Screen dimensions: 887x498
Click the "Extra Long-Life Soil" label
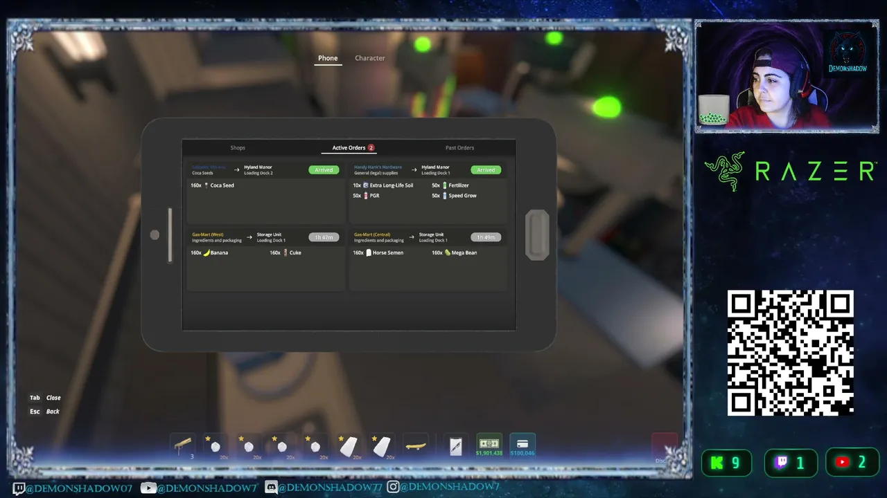pos(392,185)
